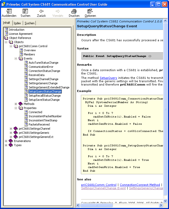The image size is (169, 209).
Task: Expand the priCS681SettingsGenericExt node
Action: click(11, 137)
